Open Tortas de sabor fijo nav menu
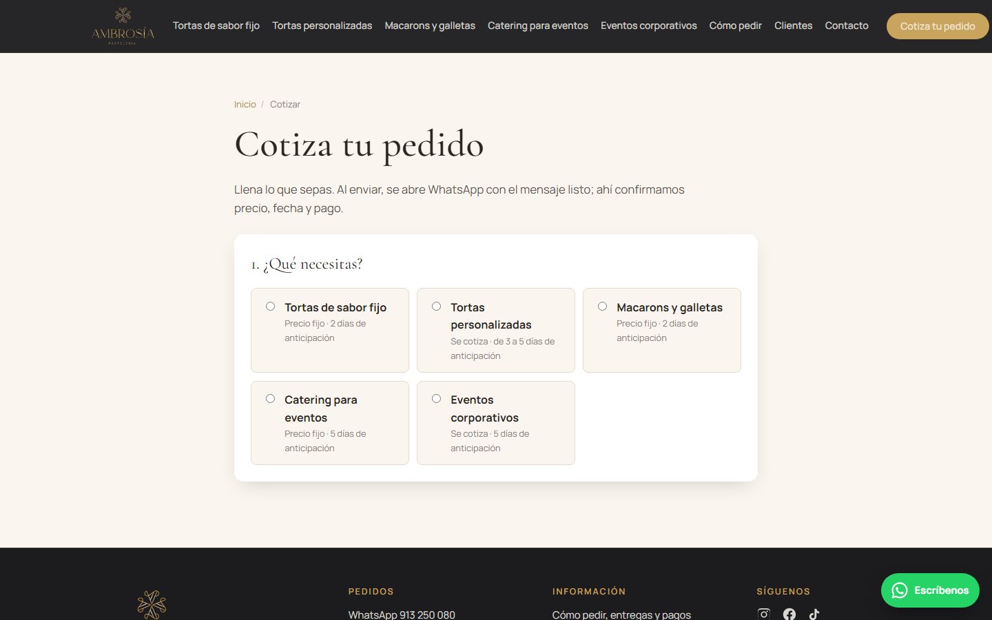 tap(216, 25)
